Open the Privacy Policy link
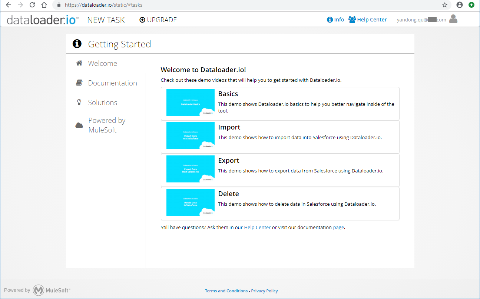480x299 pixels. 264,291
